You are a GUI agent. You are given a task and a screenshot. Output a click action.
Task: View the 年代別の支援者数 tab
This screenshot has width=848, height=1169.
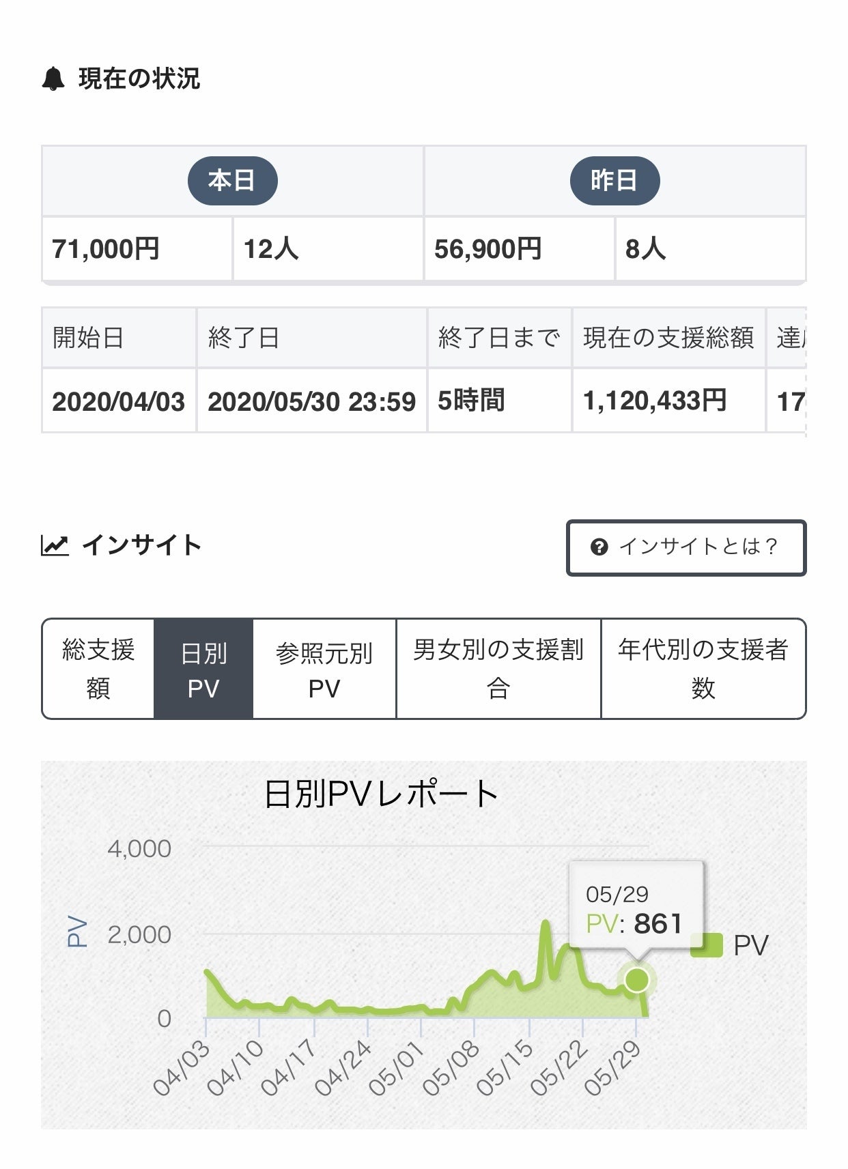click(703, 669)
